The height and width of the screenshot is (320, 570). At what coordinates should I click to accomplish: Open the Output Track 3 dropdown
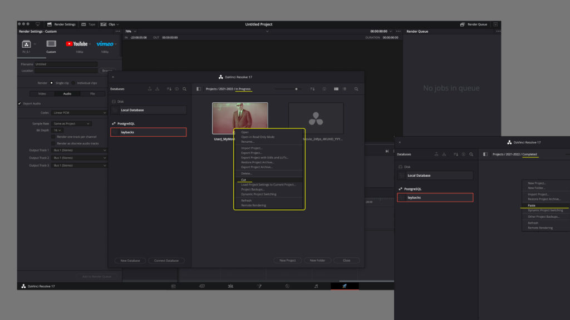[x=79, y=166]
